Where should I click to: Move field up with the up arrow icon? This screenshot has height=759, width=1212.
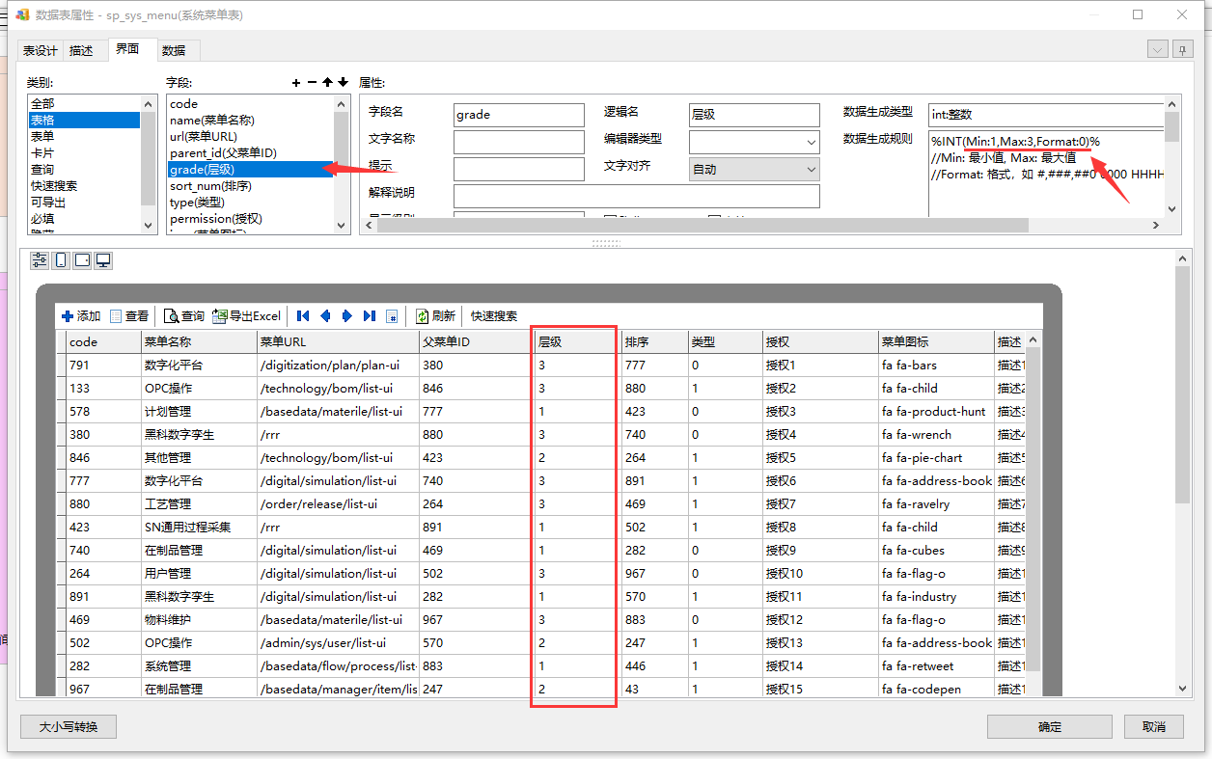point(327,83)
